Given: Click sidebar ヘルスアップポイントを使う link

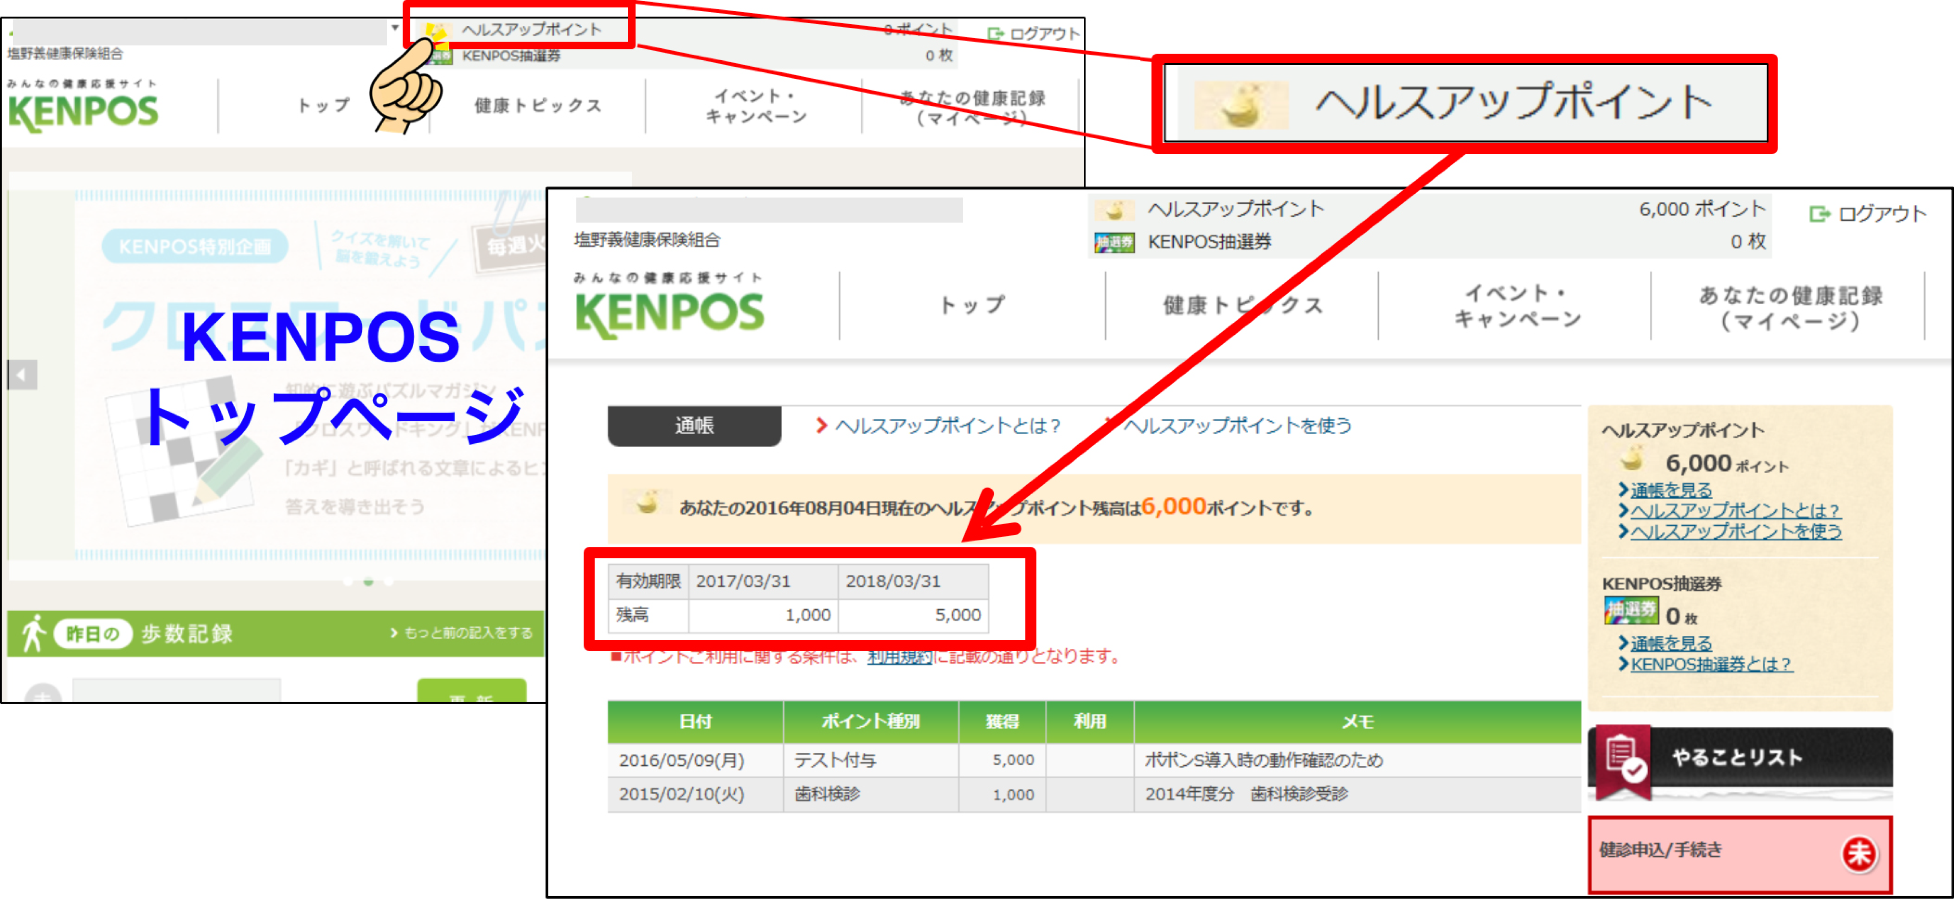Looking at the screenshot, I should (1736, 531).
